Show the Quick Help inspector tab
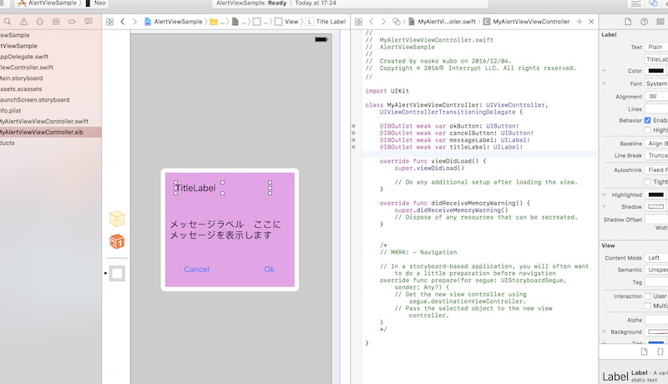The height and width of the screenshot is (384, 668). point(644,21)
